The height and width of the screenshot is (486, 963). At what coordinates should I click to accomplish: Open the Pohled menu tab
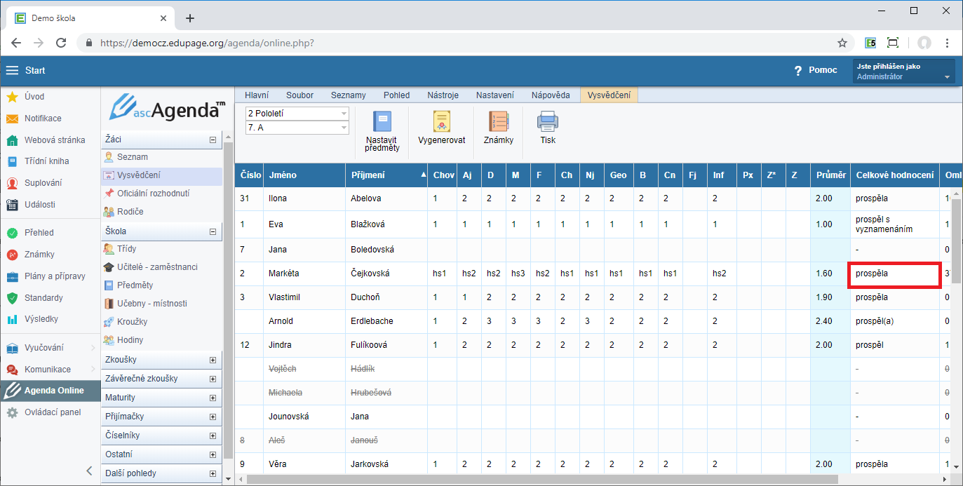coord(397,95)
